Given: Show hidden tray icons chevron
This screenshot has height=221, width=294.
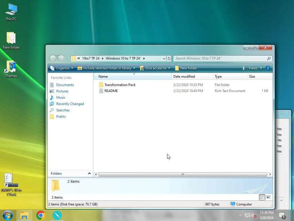Looking at the screenshot, I should pos(240,215).
